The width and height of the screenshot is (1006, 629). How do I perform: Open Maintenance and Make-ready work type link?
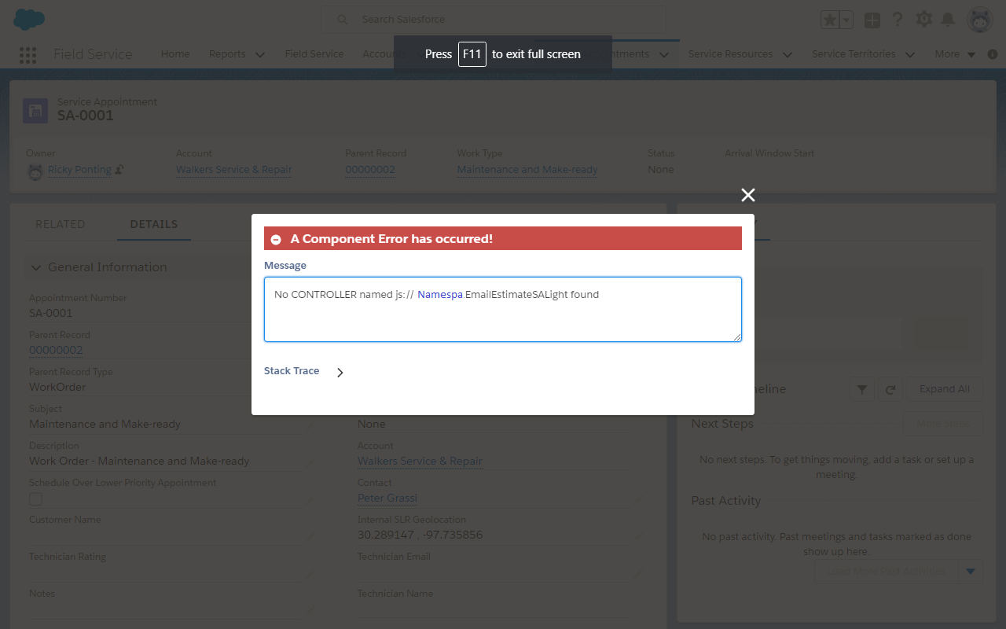tap(527, 170)
